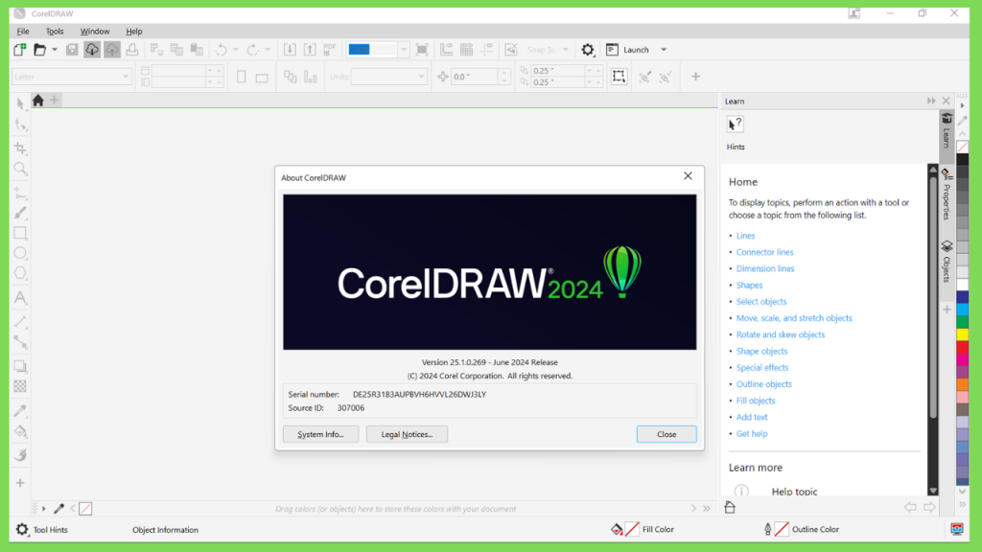
Task: Switch to the Properties docker tab
Action: coord(947,194)
